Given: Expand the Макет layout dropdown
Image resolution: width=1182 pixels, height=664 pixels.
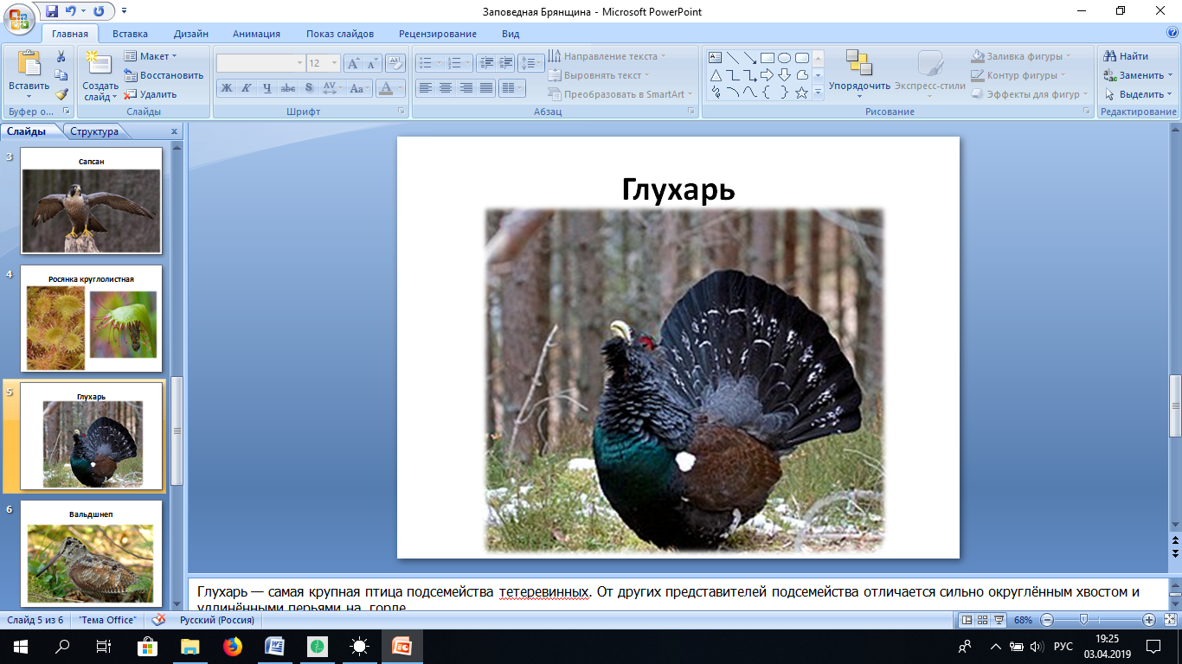Looking at the screenshot, I should point(151,56).
